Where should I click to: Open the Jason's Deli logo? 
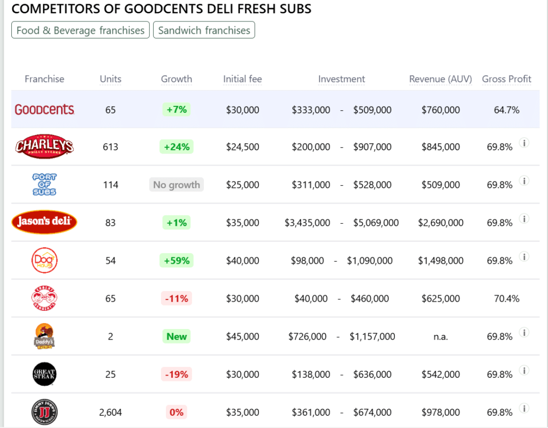[44, 222]
